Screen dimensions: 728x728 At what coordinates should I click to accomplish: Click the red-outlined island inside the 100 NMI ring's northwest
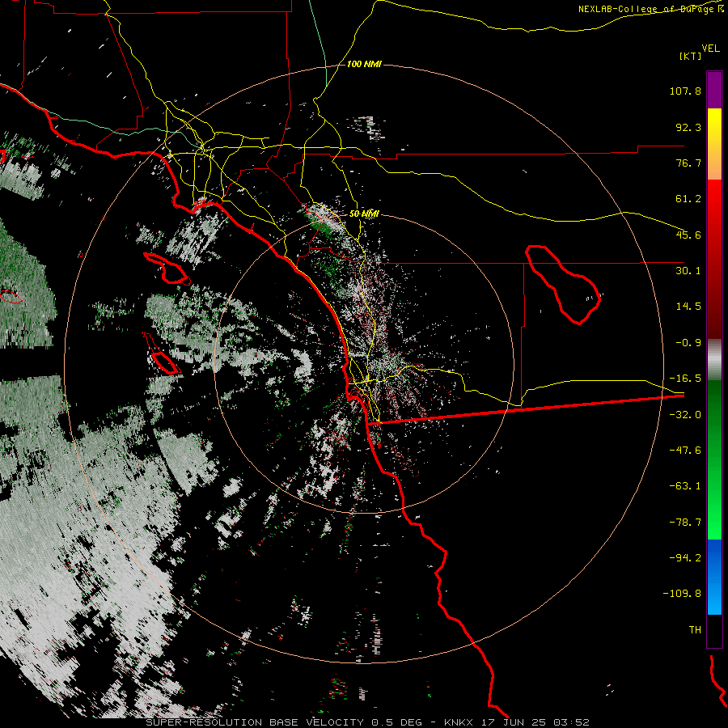(166, 269)
